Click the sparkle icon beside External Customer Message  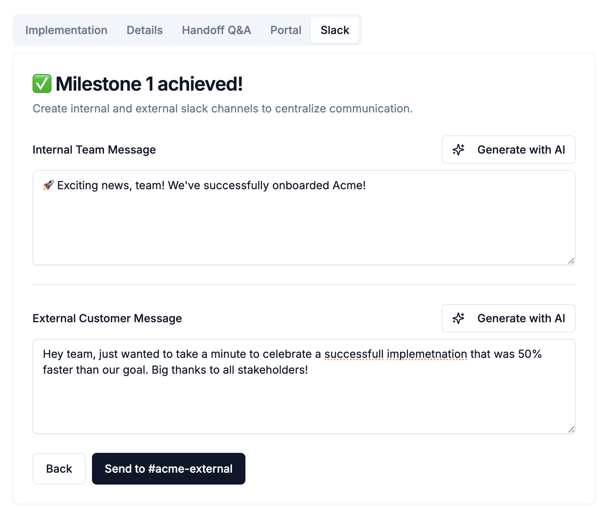click(x=458, y=318)
